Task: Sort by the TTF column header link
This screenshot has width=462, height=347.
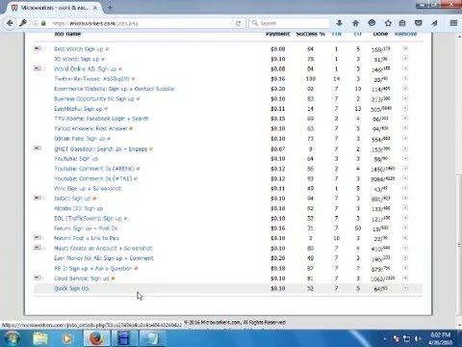Action: 357,34
